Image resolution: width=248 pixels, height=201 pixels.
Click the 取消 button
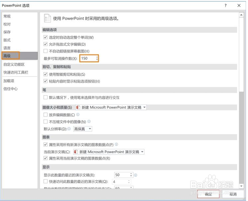(233, 194)
